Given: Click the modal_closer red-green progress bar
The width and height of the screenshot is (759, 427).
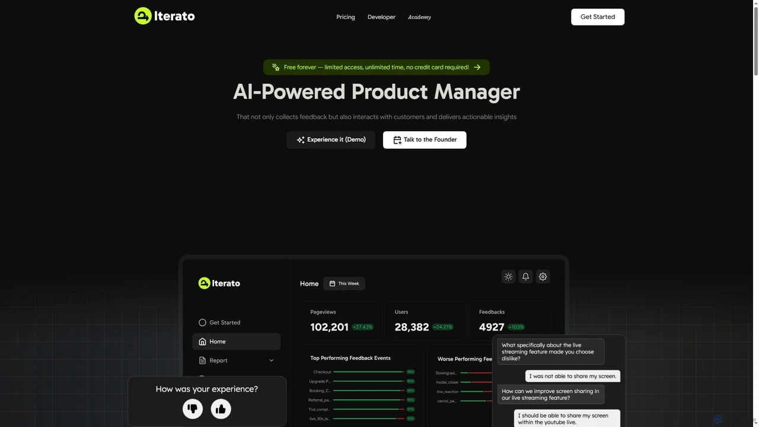Looking at the screenshot, I should [x=477, y=383].
